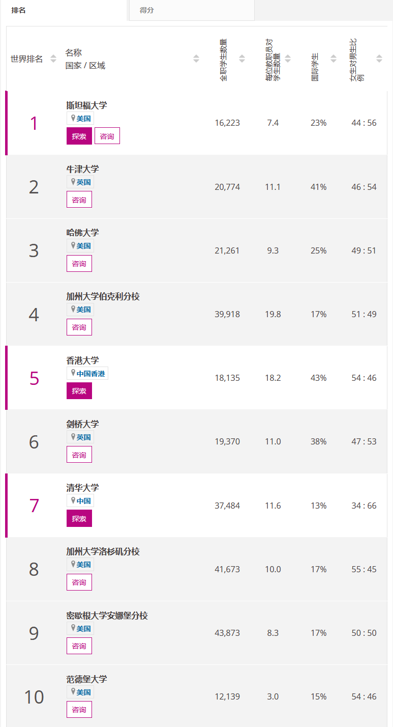Click 斯坦福大学 美国 location tag
Screen dimensions: 393x727
80,119
